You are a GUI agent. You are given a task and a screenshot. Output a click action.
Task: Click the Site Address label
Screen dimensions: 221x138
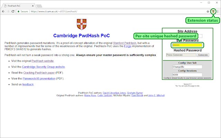tap(187, 31)
